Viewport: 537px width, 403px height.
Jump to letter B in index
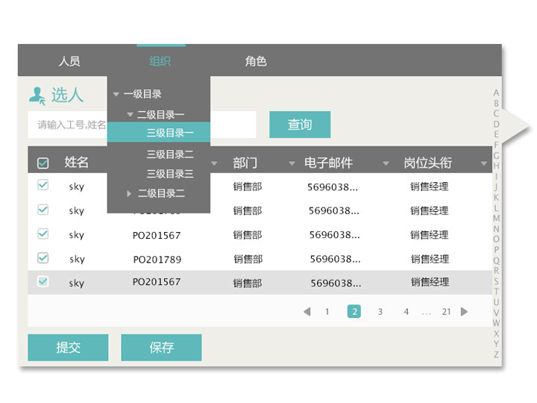tap(496, 103)
